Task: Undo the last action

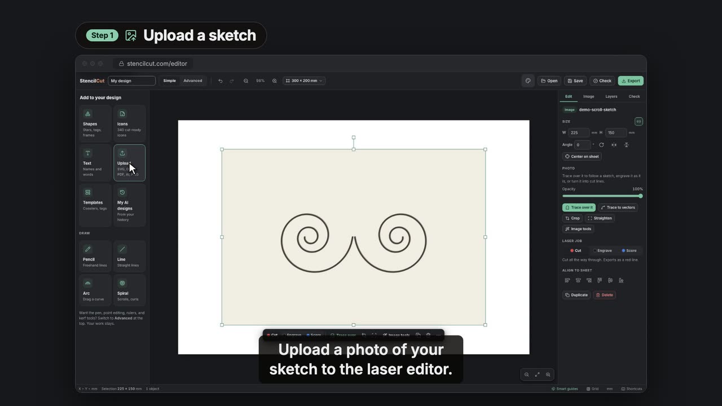Action: click(x=221, y=81)
